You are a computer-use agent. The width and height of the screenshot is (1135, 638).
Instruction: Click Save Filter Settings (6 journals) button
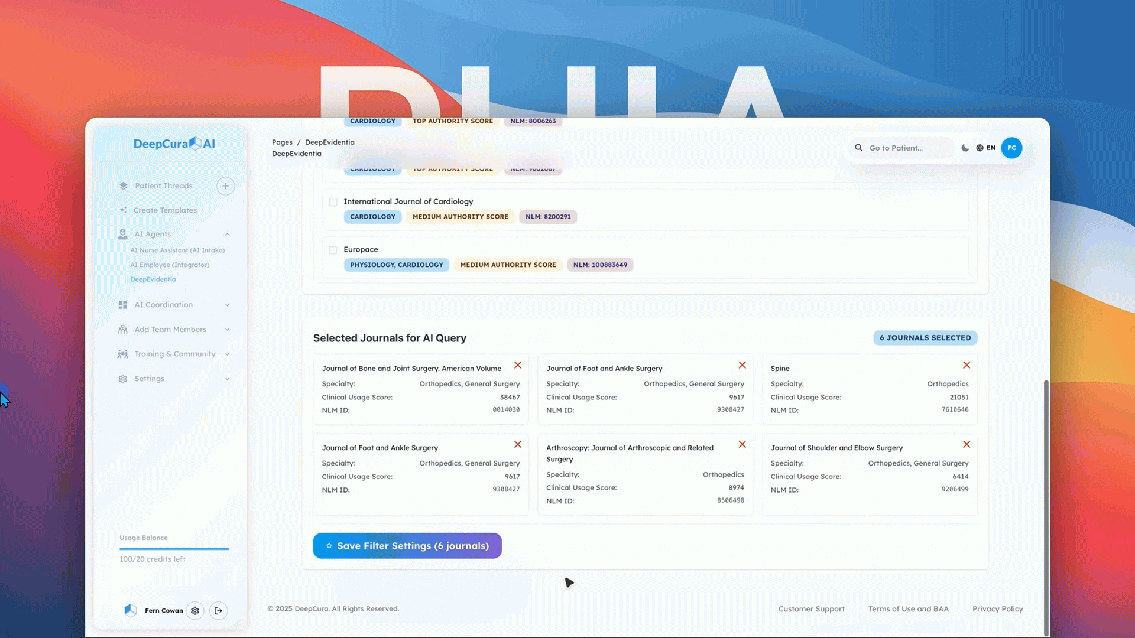coord(407,546)
